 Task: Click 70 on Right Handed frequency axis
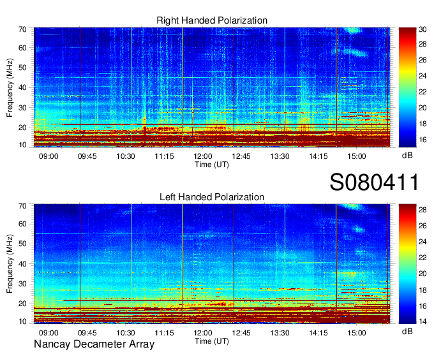click(x=22, y=29)
